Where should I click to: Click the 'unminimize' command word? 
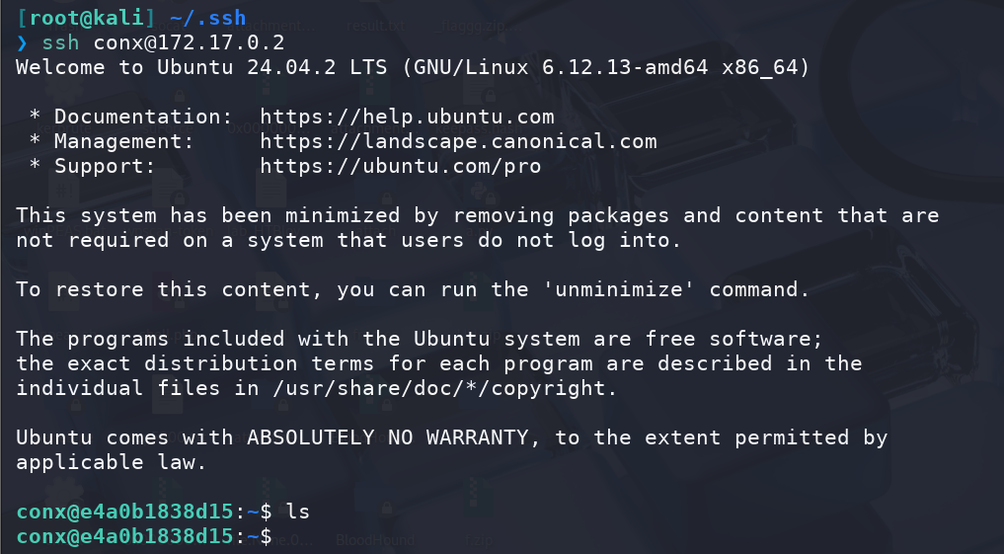(619, 288)
